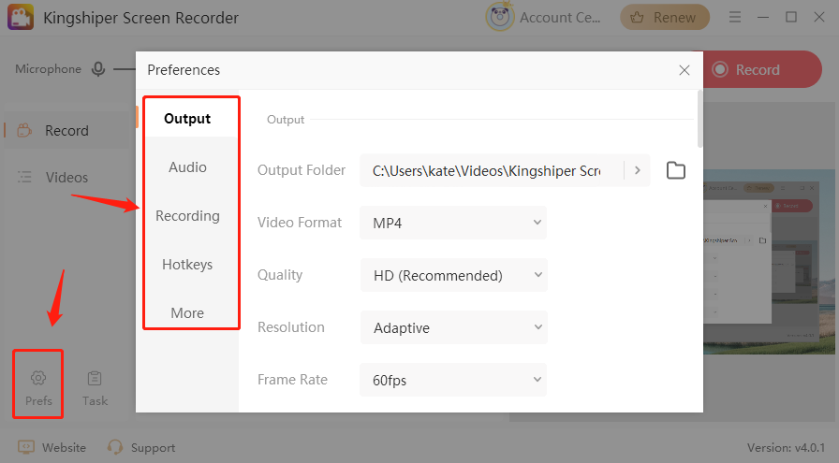Open the Quality dropdown showing HD (Recommended)
Image resolution: width=839 pixels, height=463 pixels.
[453, 275]
